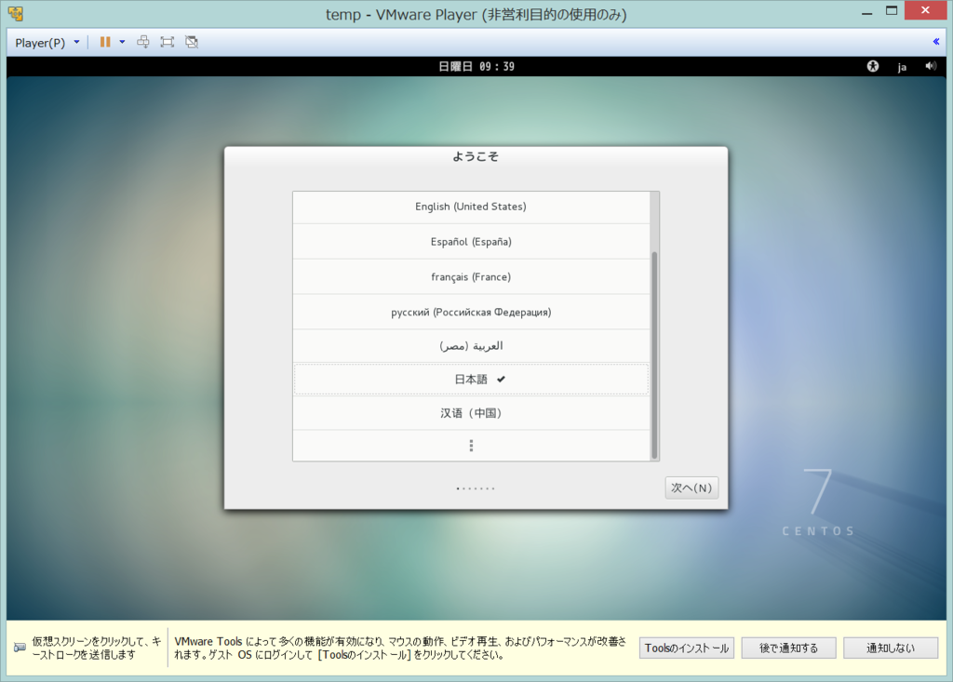Screen dimensions: 953x682
Task: Click the Toolsのインストール button
Action: [687, 649]
